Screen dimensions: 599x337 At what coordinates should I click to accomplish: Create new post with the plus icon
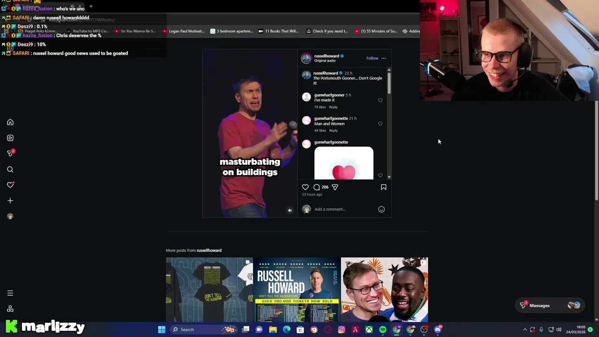(10, 201)
